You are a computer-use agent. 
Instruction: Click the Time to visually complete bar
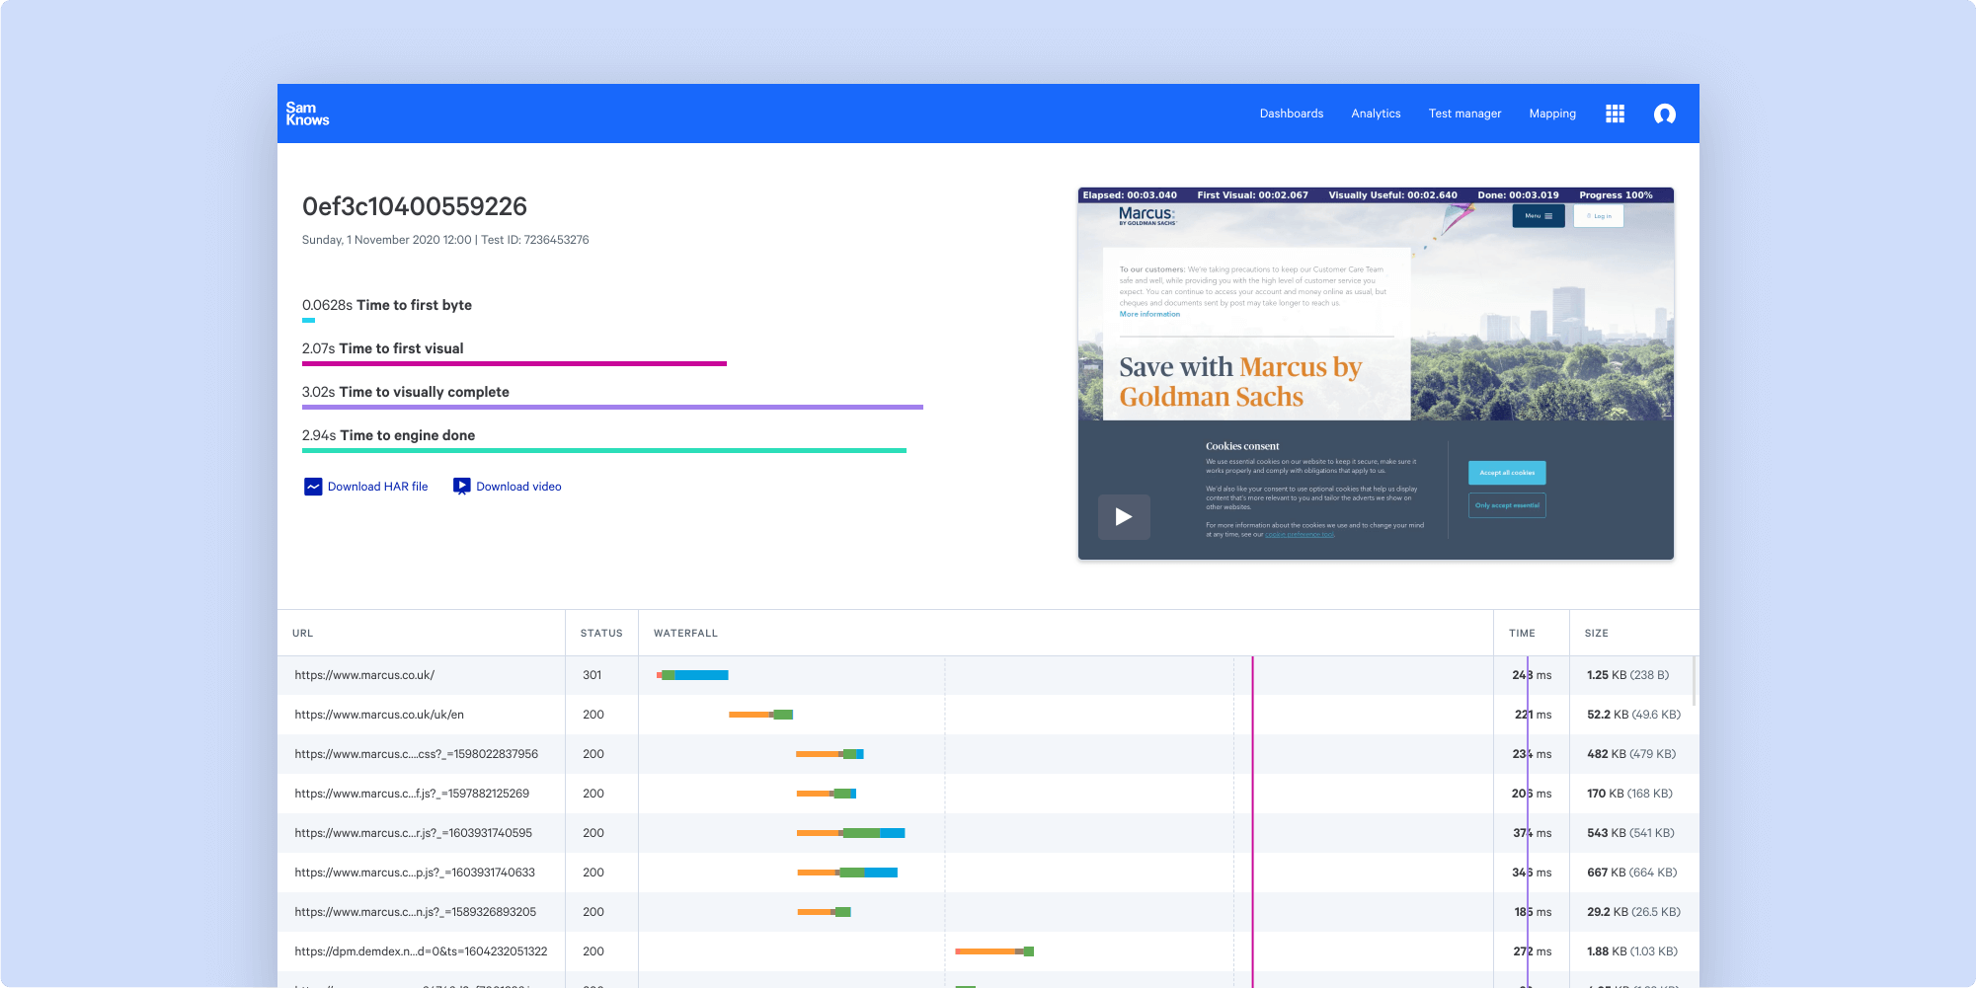pyautogui.click(x=612, y=407)
